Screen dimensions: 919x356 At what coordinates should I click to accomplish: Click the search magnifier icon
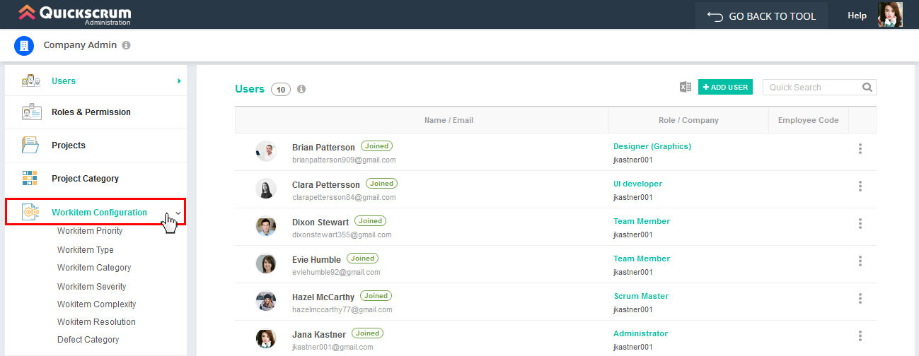tap(867, 88)
